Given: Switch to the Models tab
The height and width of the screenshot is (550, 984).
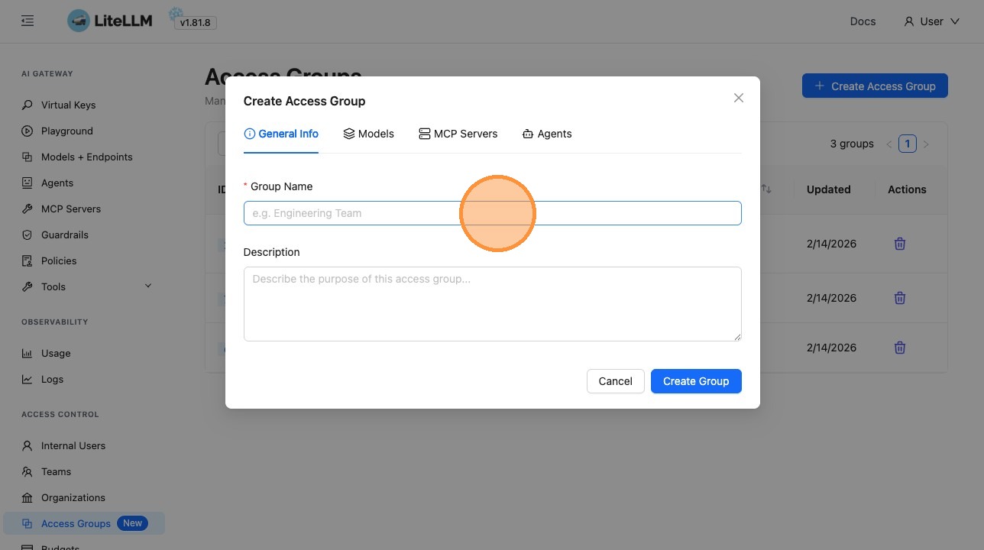Looking at the screenshot, I should click(x=369, y=134).
